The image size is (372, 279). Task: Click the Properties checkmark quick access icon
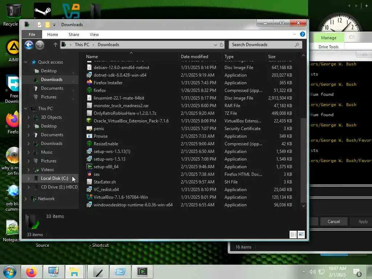[x=40, y=25]
